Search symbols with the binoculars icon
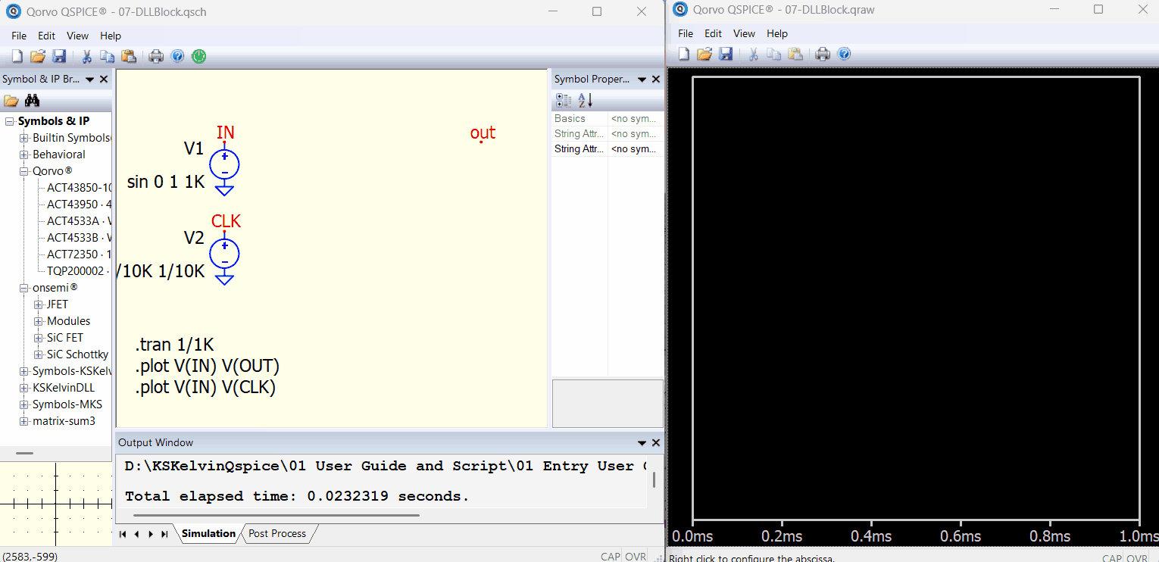 (32, 101)
